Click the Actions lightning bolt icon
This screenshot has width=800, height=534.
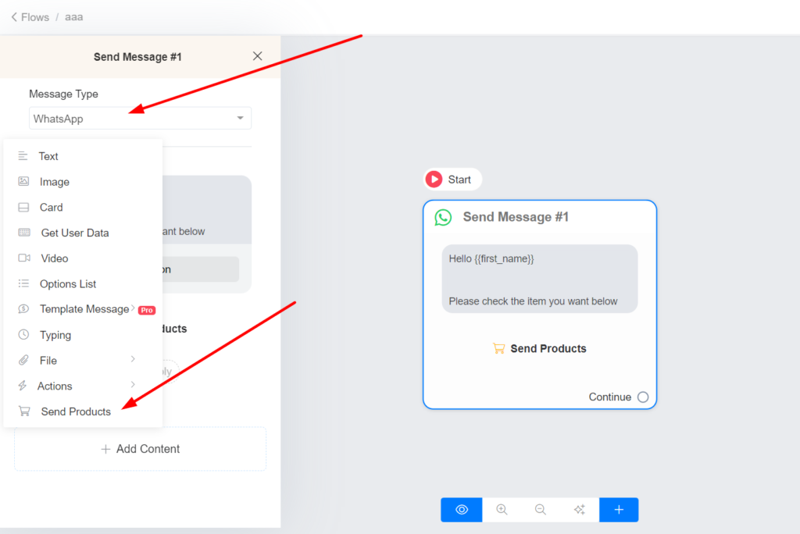pos(23,386)
